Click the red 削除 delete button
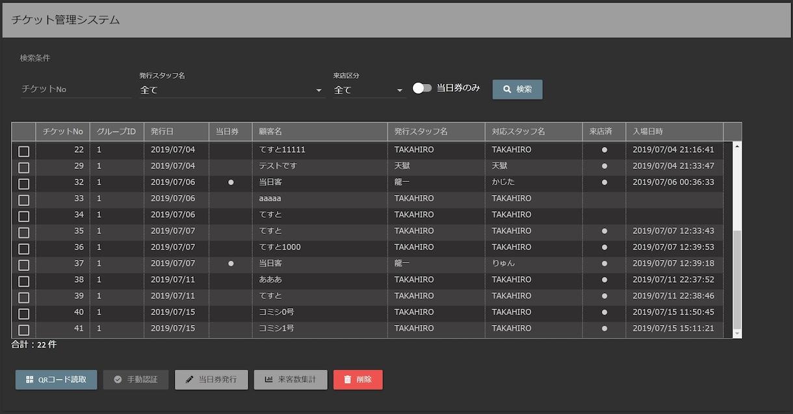793x414 pixels. coord(357,380)
